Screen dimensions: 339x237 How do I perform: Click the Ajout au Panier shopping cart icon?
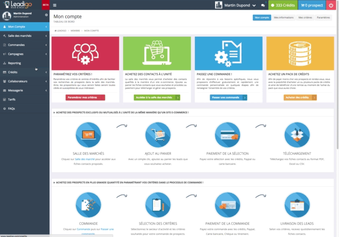click(158, 135)
